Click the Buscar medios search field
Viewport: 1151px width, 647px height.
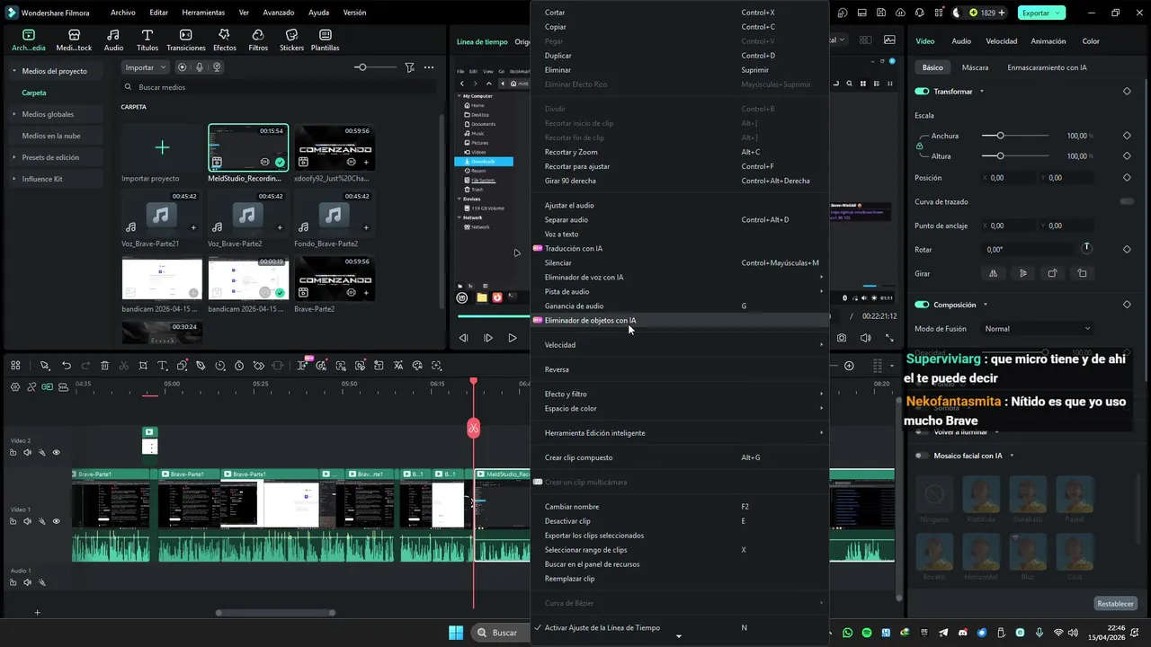pos(278,87)
